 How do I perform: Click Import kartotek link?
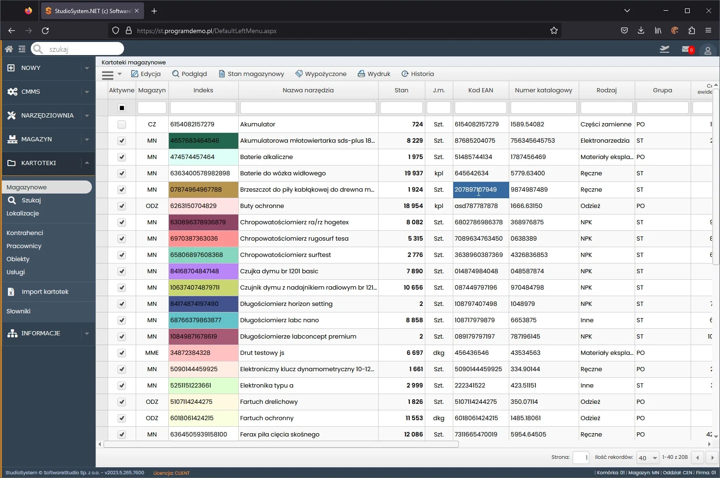(x=45, y=291)
